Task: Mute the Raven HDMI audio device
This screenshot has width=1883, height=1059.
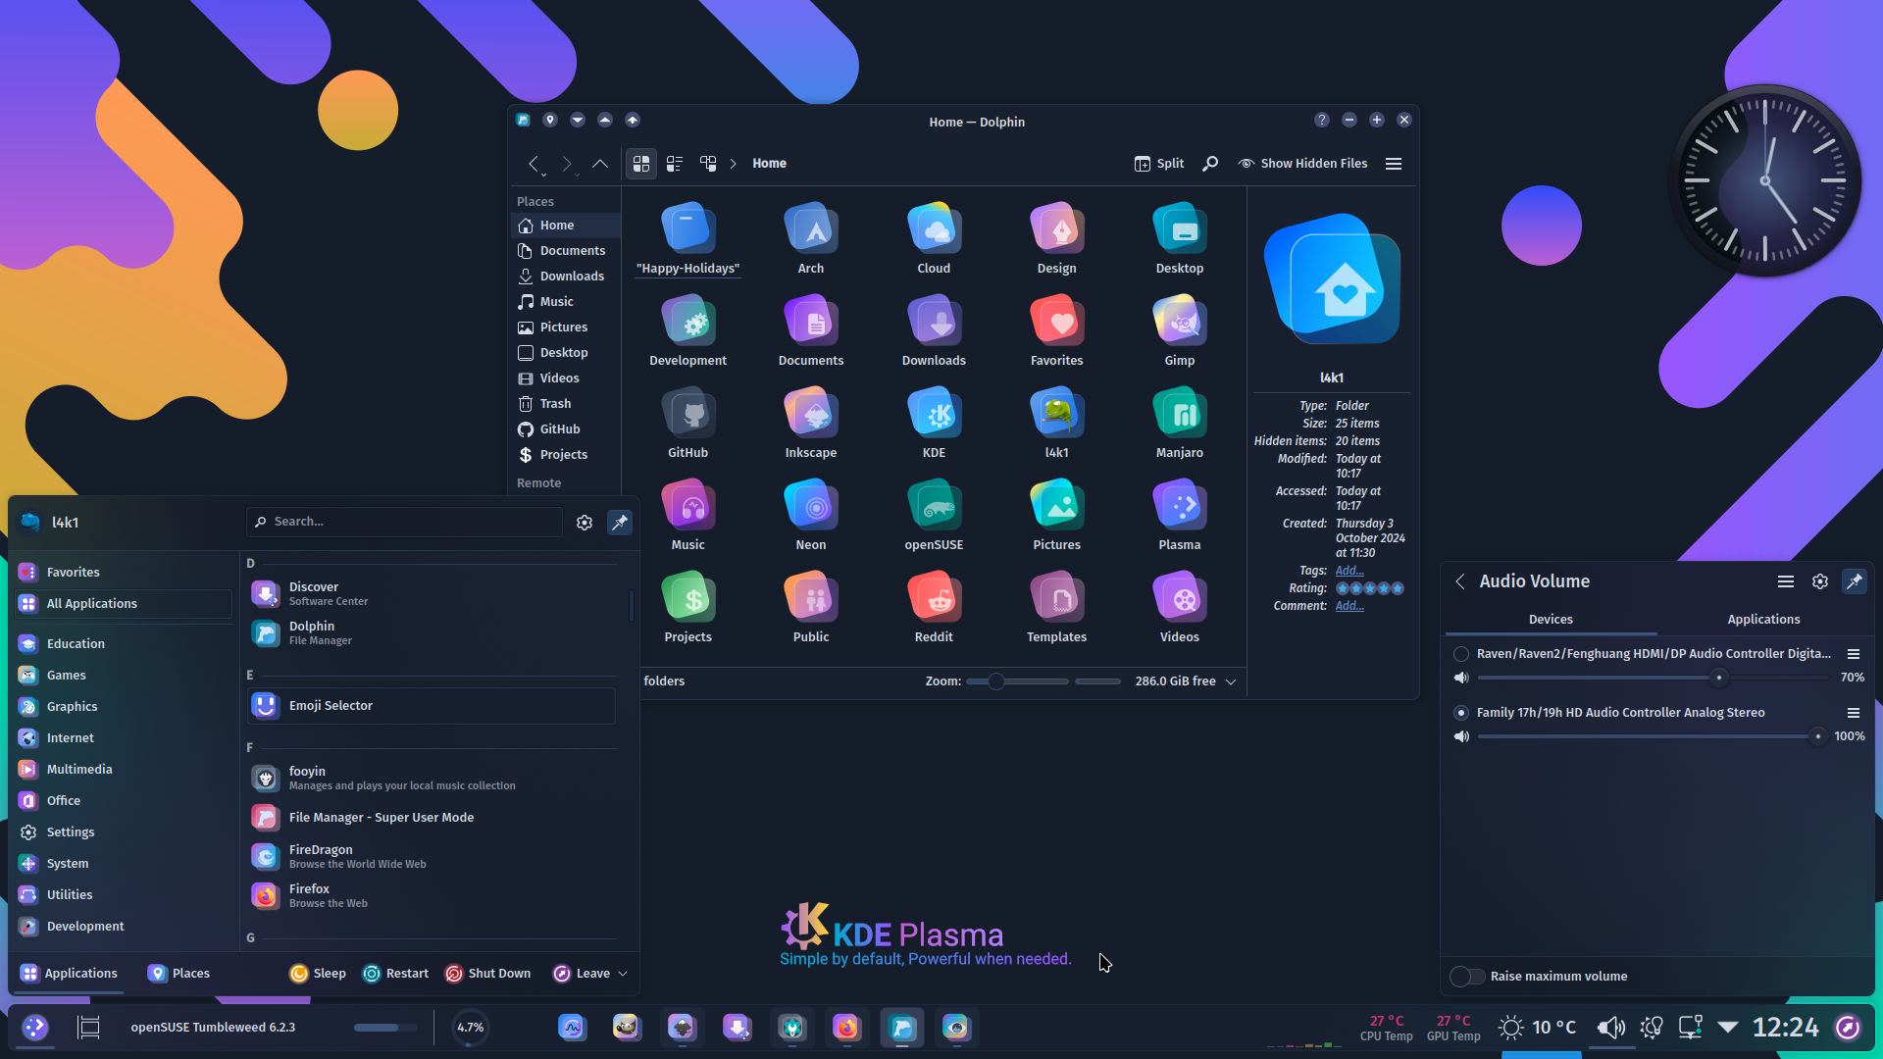Action: click(1461, 678)
